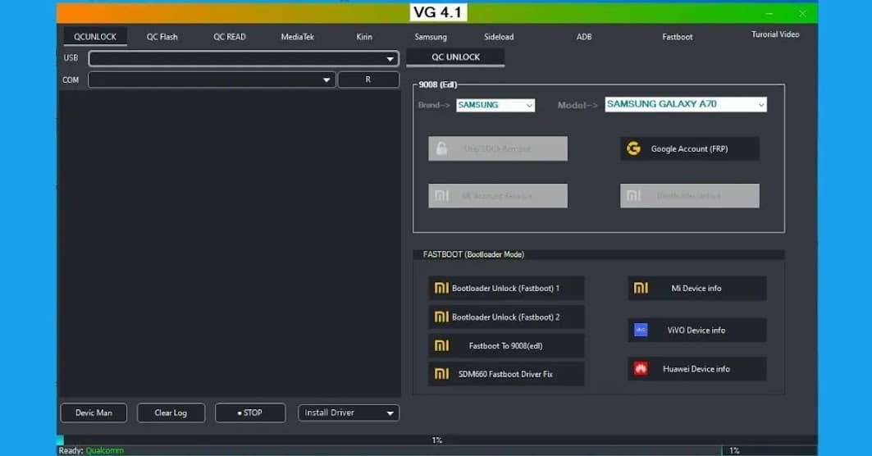Switch to the QC READ tab

click(230, 37)
